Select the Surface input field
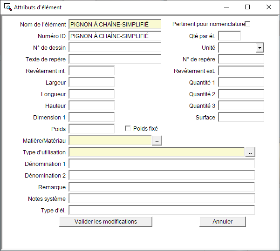 tap(241, 117)
